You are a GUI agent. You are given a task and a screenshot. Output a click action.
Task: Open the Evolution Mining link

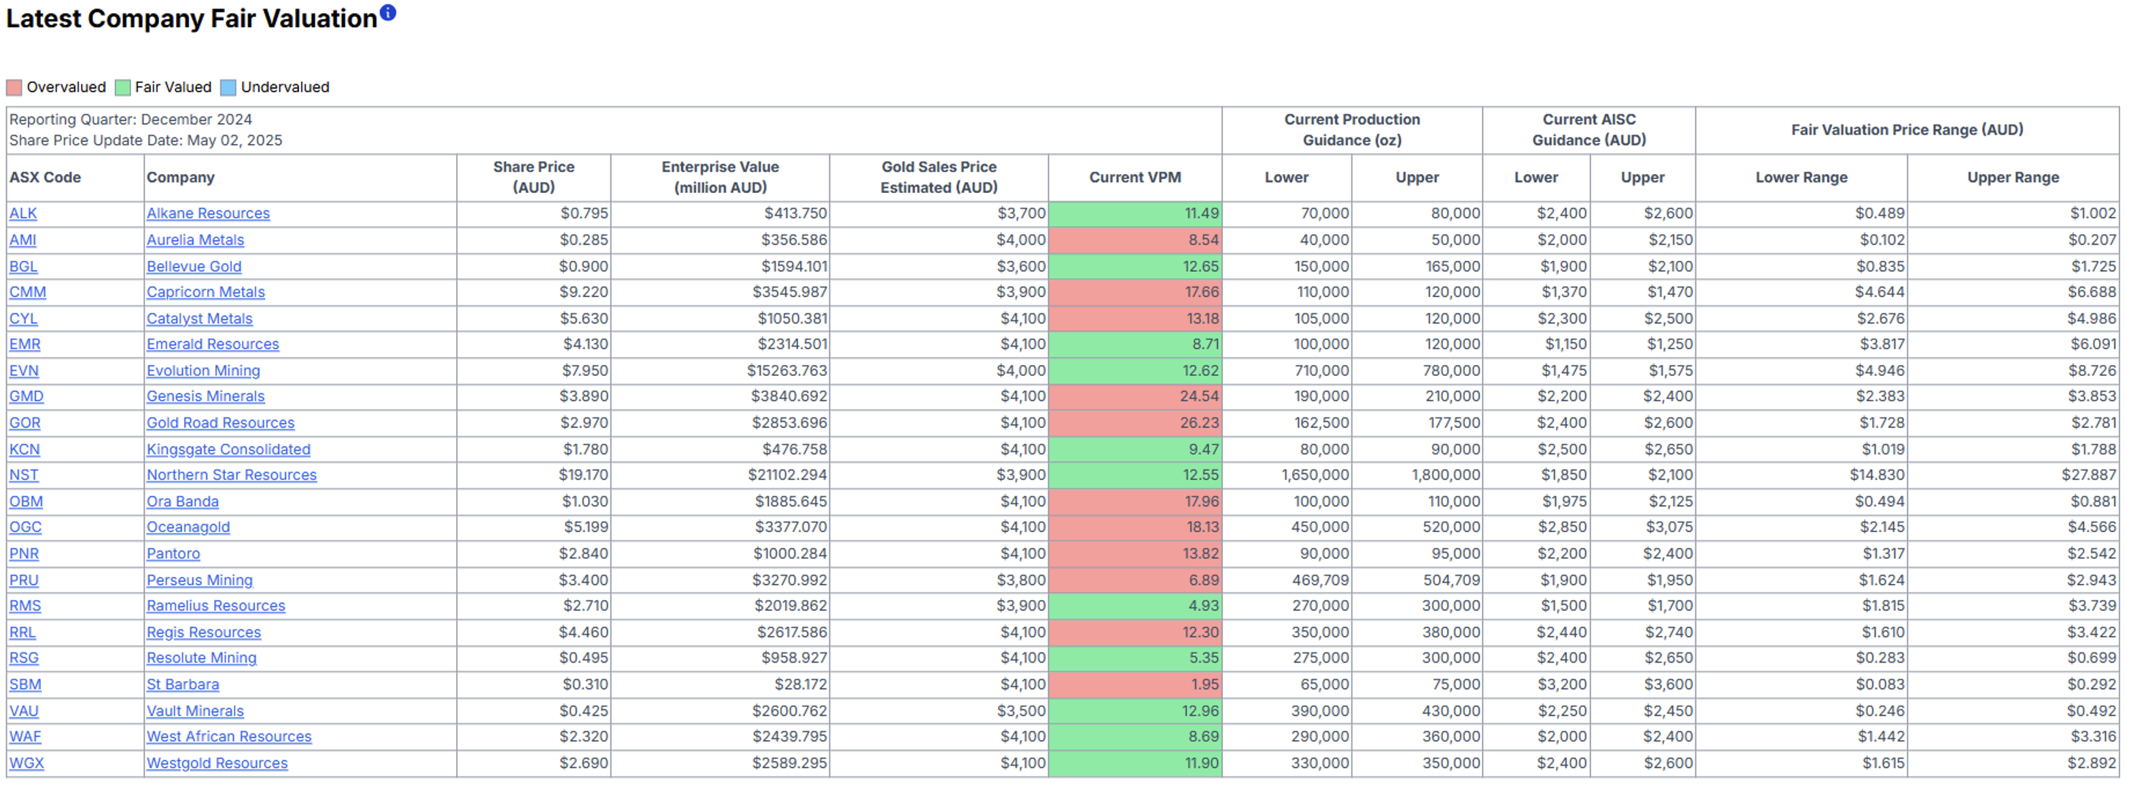(x=203, y=371)
